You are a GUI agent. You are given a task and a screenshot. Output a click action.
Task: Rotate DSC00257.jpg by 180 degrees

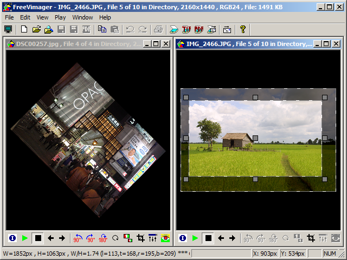click(103, 238)
